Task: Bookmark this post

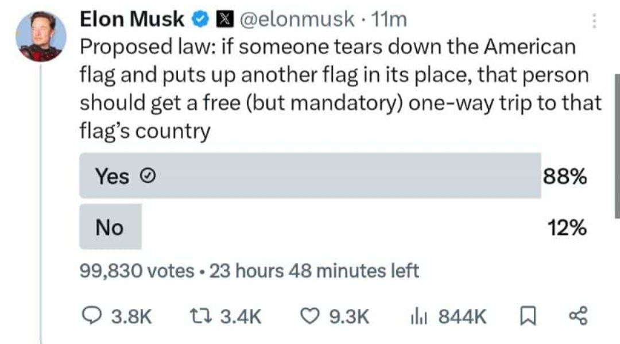Action: 525,316
